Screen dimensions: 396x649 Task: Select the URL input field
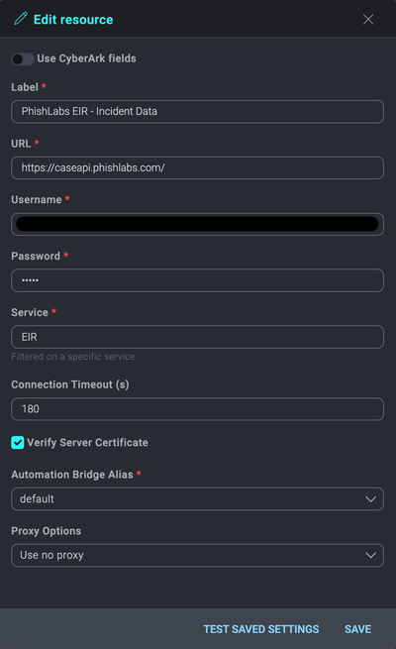point(197,167)
